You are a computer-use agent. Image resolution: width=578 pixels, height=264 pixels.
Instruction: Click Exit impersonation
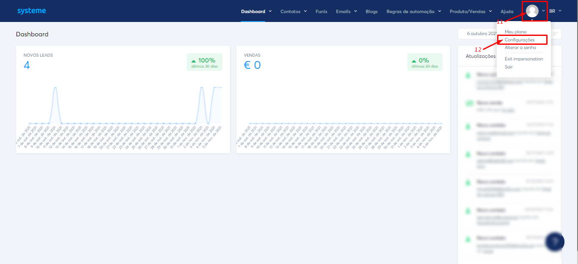point(524,59)
